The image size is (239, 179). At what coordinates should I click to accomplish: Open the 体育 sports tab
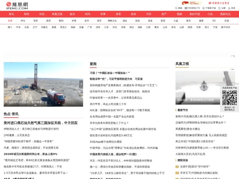pyautogui.click(x=118, y=14)
